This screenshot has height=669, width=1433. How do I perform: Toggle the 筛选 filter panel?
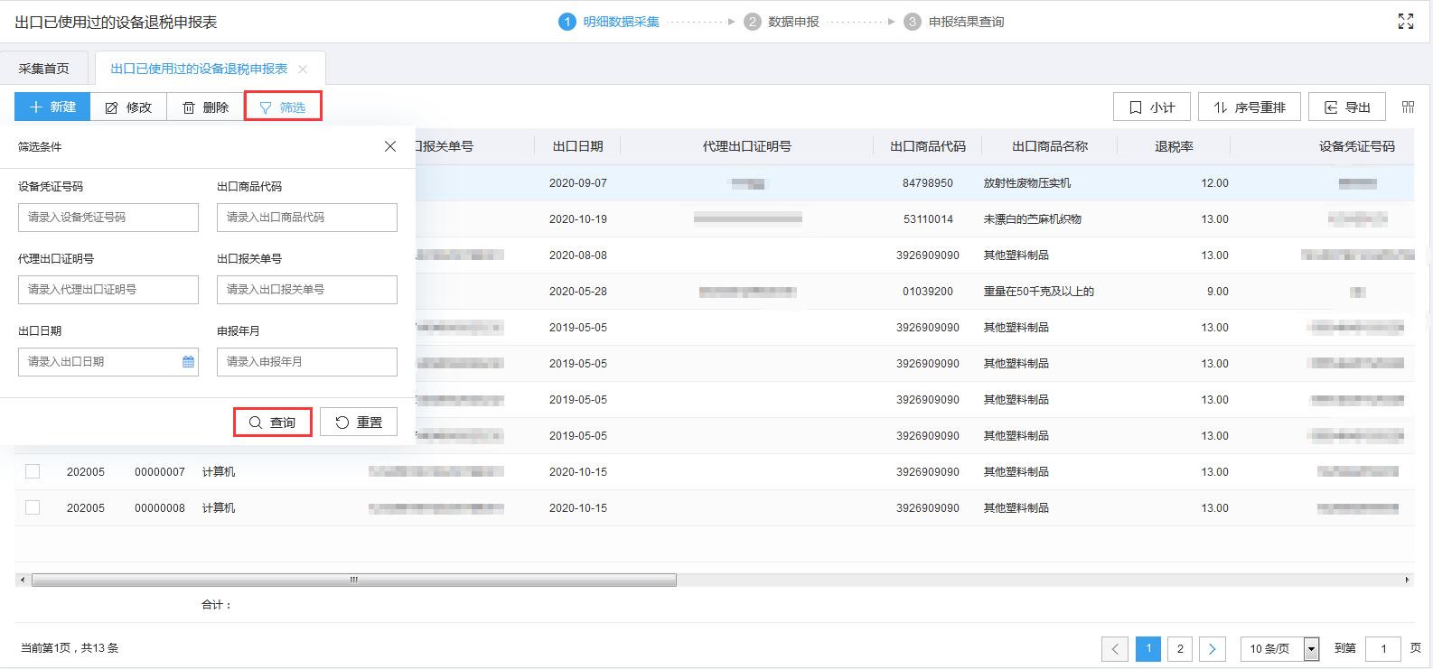283,107
